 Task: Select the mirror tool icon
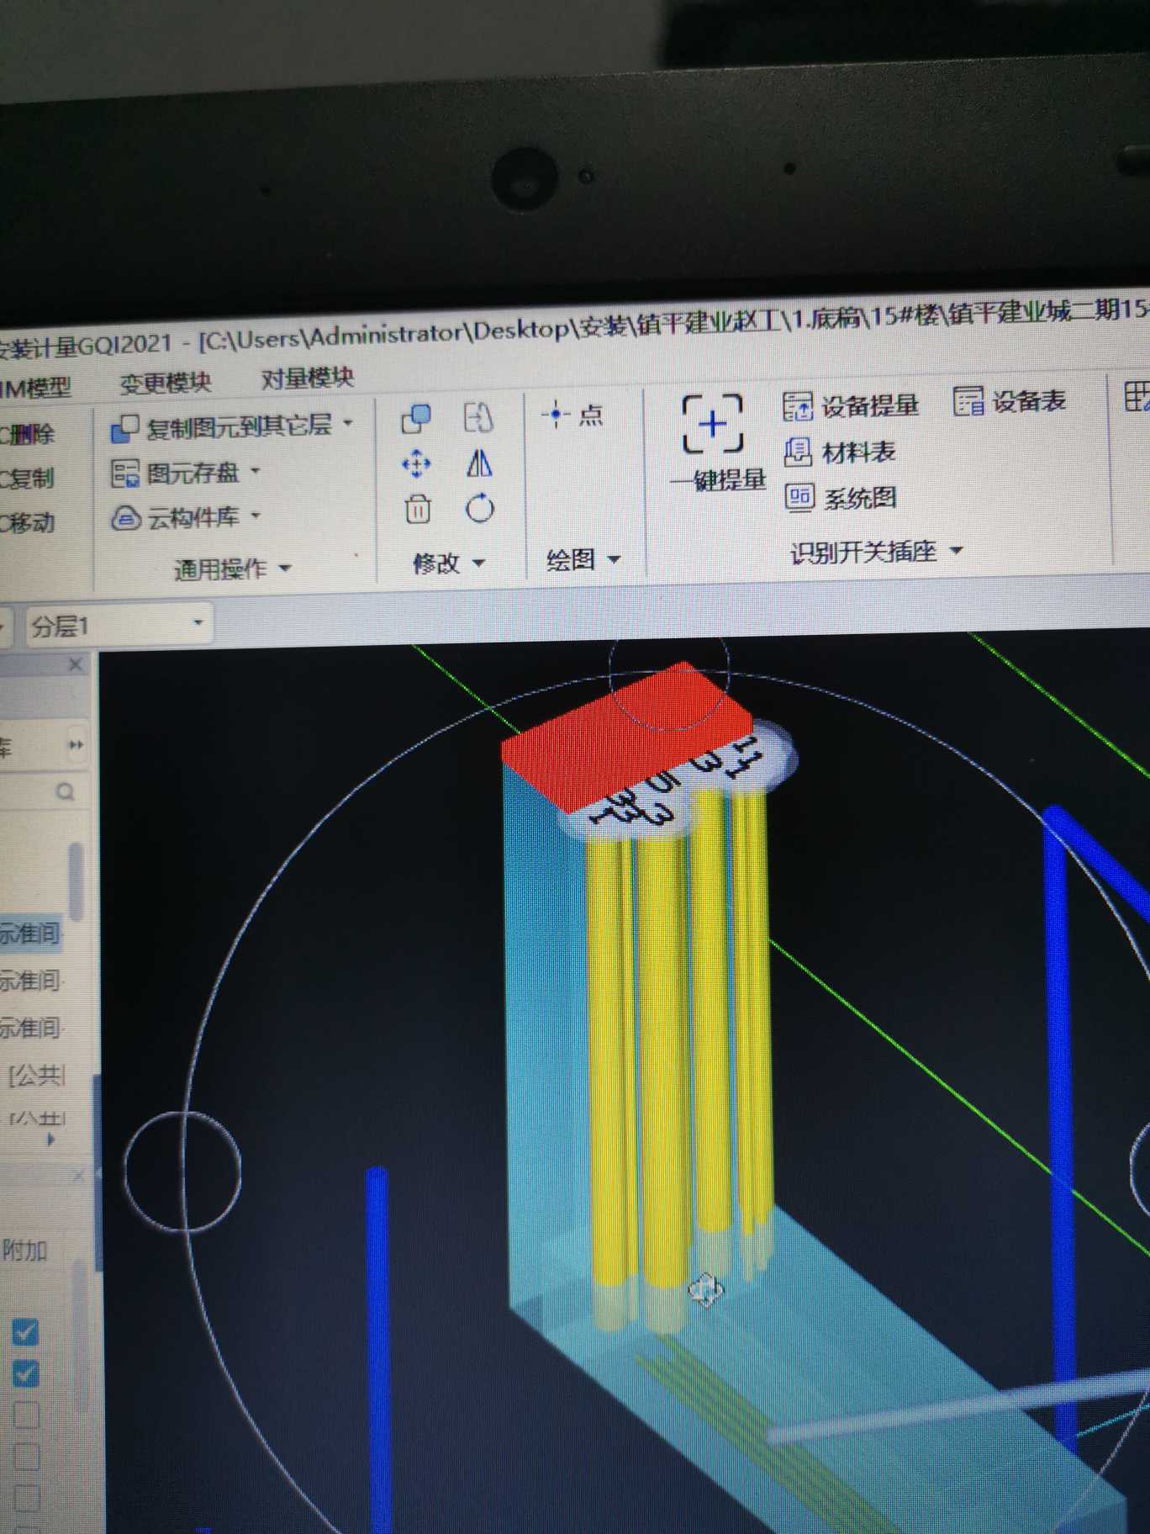[479, 463]
